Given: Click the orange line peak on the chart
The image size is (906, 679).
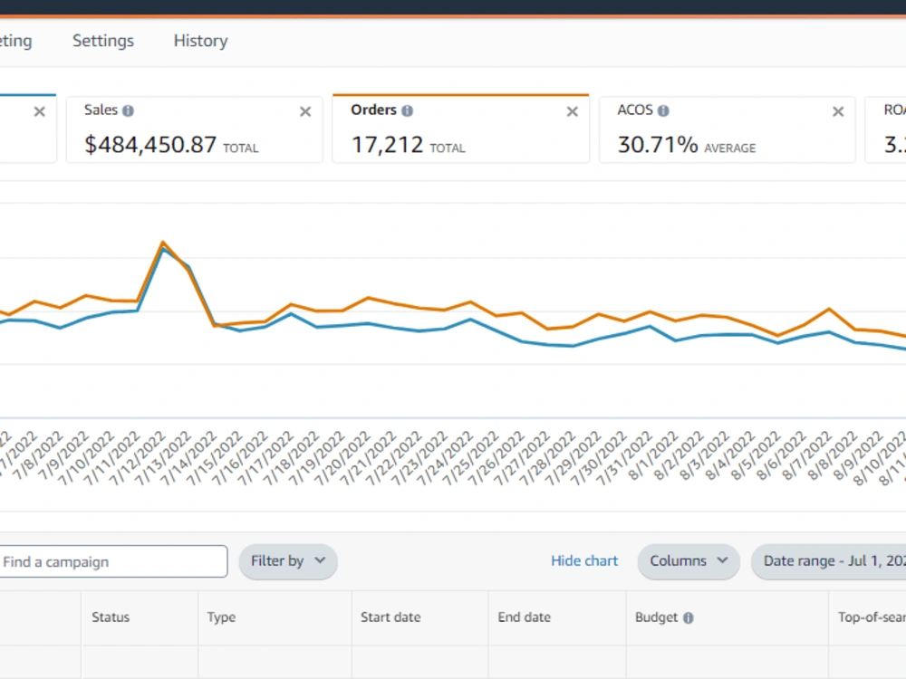Looking at the screenshot, I should coord(163,243).
